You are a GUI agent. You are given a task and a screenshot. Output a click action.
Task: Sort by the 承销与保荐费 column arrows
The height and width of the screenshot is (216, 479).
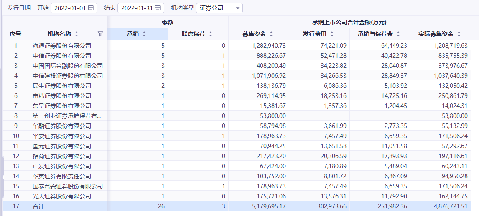[398, 34]
